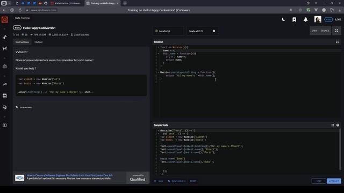Collapse function Warrior fold arrow line 1

click(x=158, y=47)
